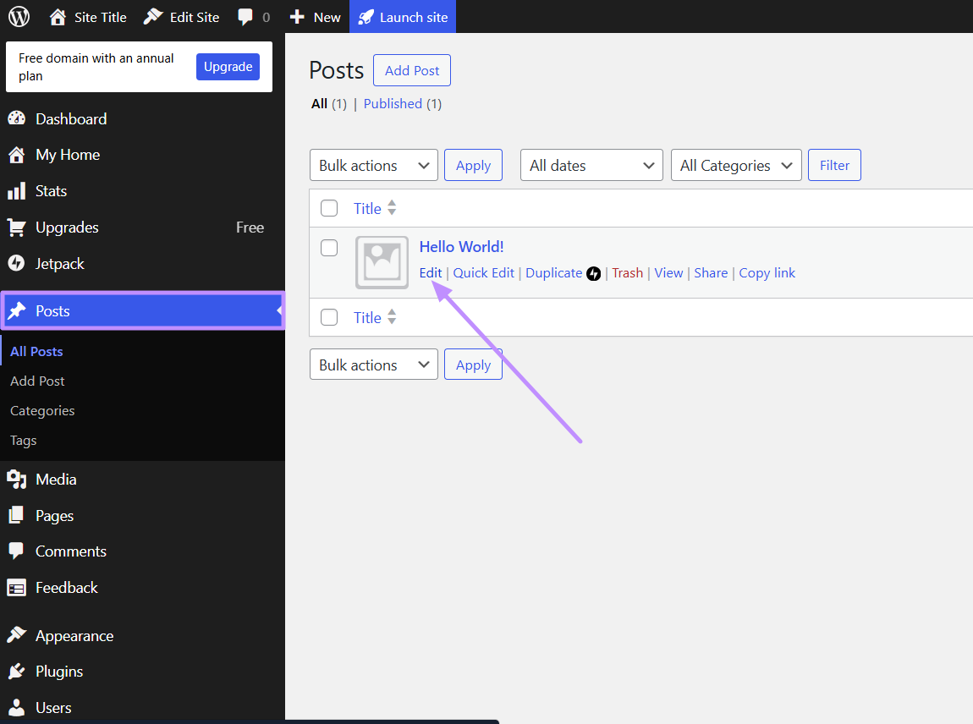Open Appearance via its paintbrush icon

coord(17,635)
